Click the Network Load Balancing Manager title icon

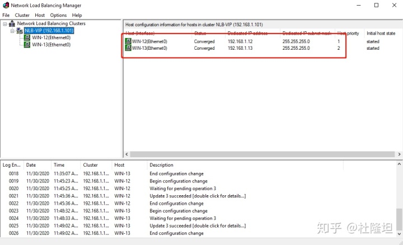[x=6, y=5]
